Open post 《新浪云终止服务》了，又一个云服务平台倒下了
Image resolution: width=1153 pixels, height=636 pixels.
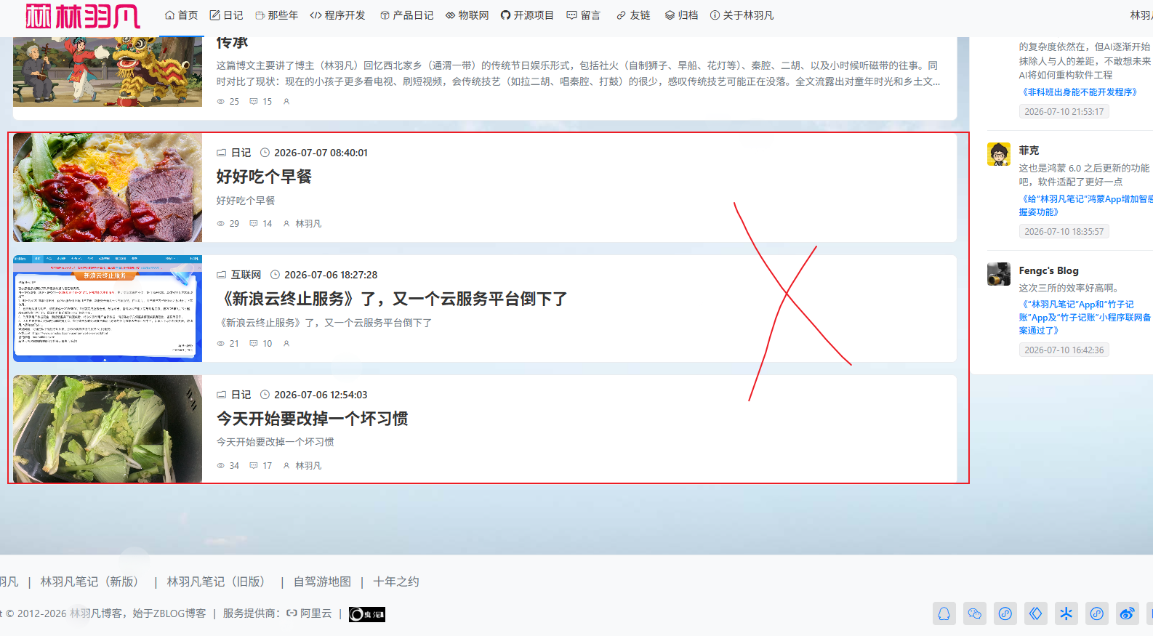[x=392, y=299]
